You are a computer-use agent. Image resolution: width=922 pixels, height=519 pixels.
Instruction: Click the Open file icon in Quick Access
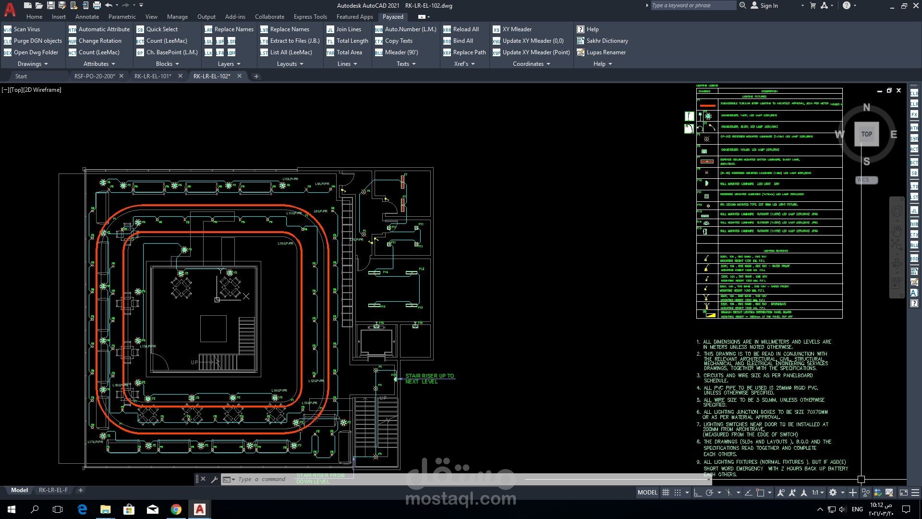(x=39, y=5)
